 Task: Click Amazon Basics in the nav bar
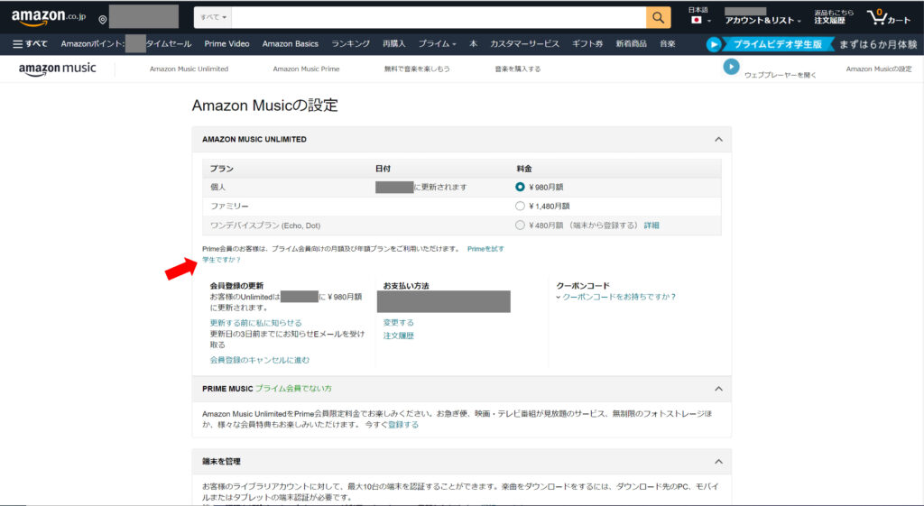tap(290, 44)
